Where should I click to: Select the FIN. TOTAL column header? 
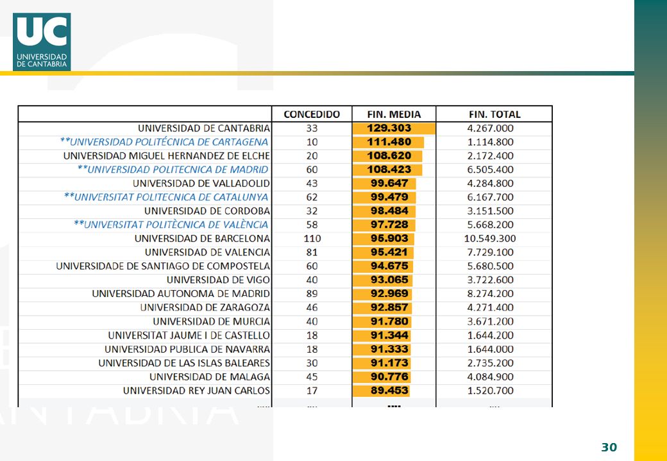494,114
